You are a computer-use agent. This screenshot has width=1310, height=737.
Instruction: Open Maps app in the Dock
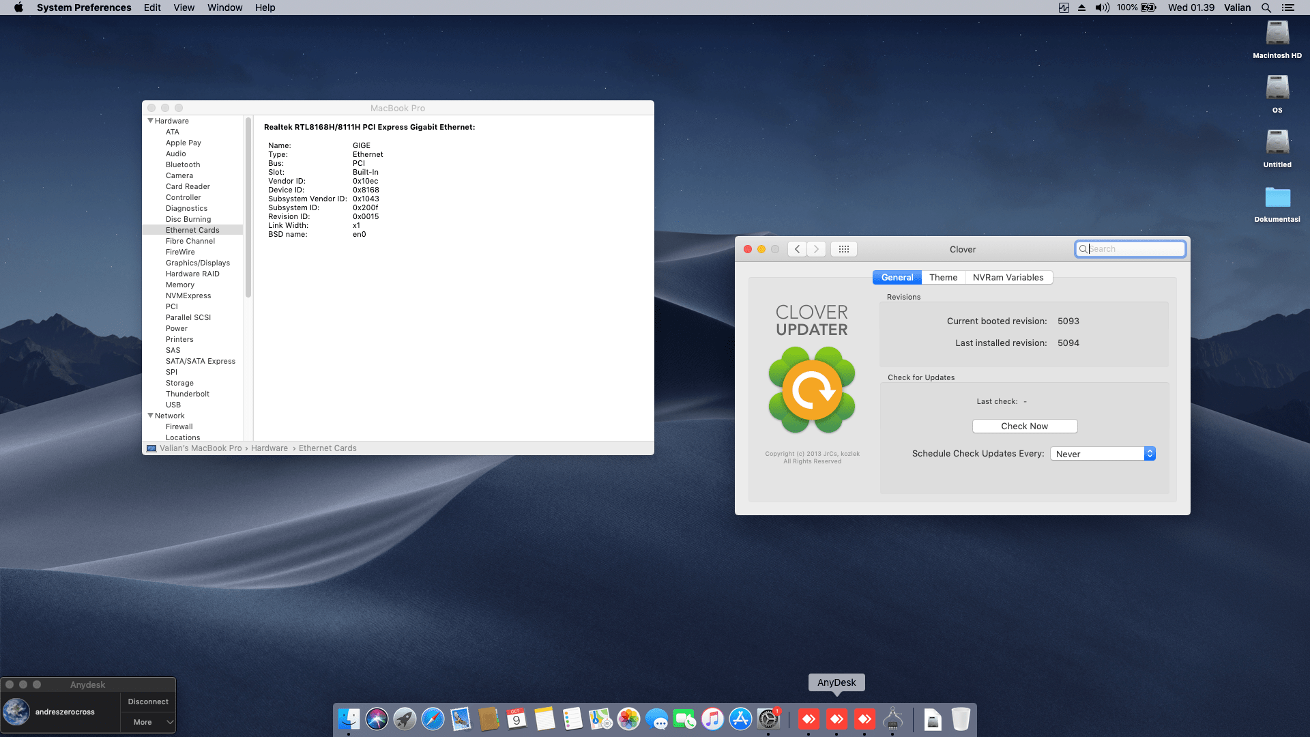point(600,719)
